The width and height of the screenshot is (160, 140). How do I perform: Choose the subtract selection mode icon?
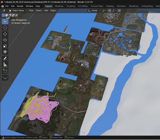pos(10,15)
